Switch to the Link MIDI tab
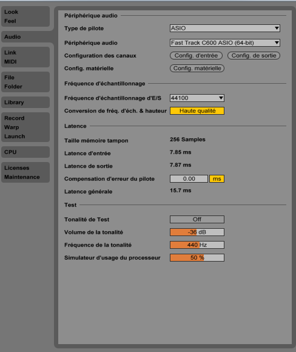Viewport: 296px width, 352px height. [x=25, y=57]
